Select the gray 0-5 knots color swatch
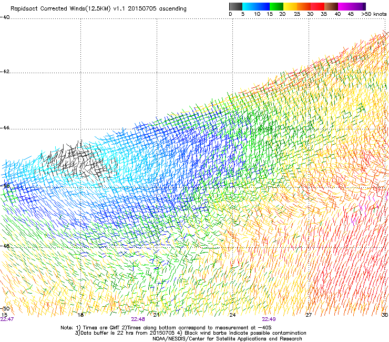This screenshot has width=389, height=342. pos(236,6)
